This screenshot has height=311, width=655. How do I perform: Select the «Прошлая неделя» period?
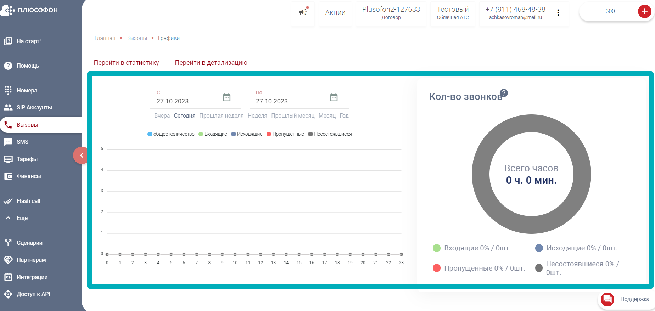pyautogui.click(x=222, y=116)
